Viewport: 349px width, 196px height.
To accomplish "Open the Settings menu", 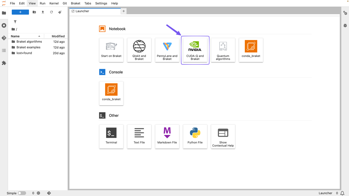I will coord(101,3).
